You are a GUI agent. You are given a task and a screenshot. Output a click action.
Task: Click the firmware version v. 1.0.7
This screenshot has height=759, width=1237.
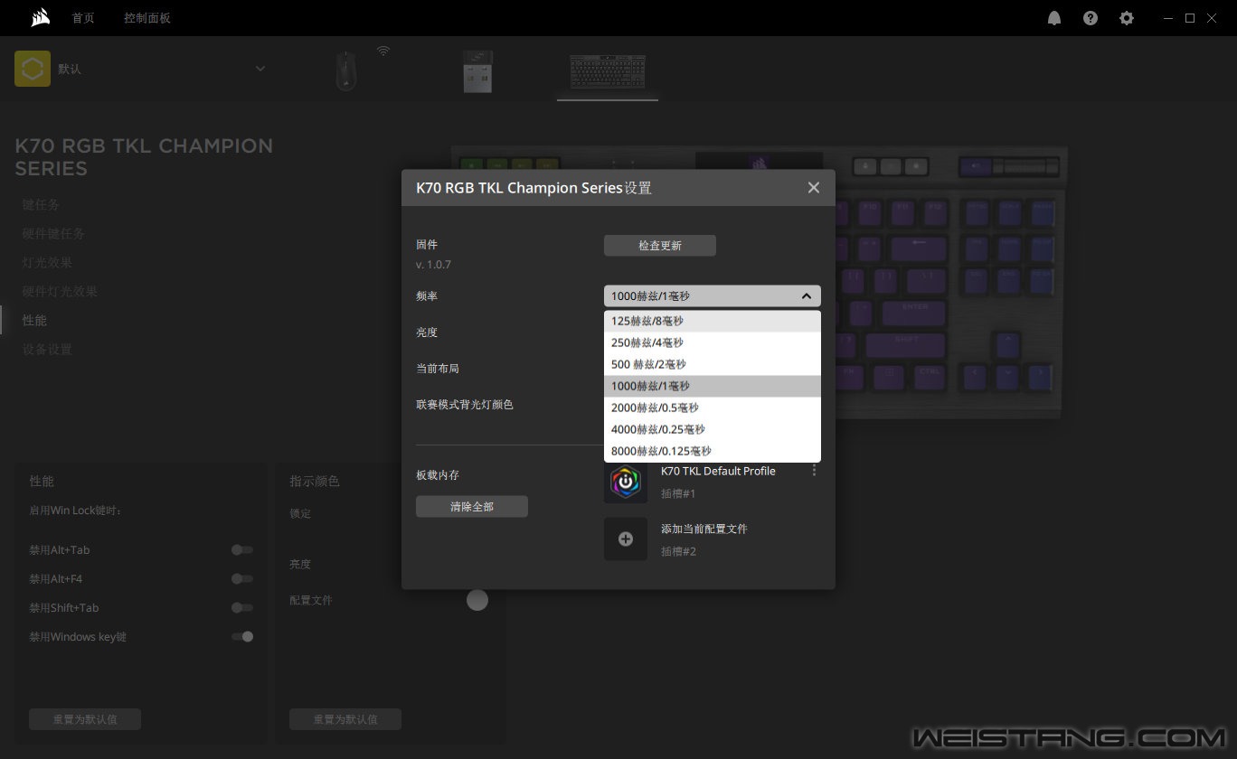tap(433, 265)
